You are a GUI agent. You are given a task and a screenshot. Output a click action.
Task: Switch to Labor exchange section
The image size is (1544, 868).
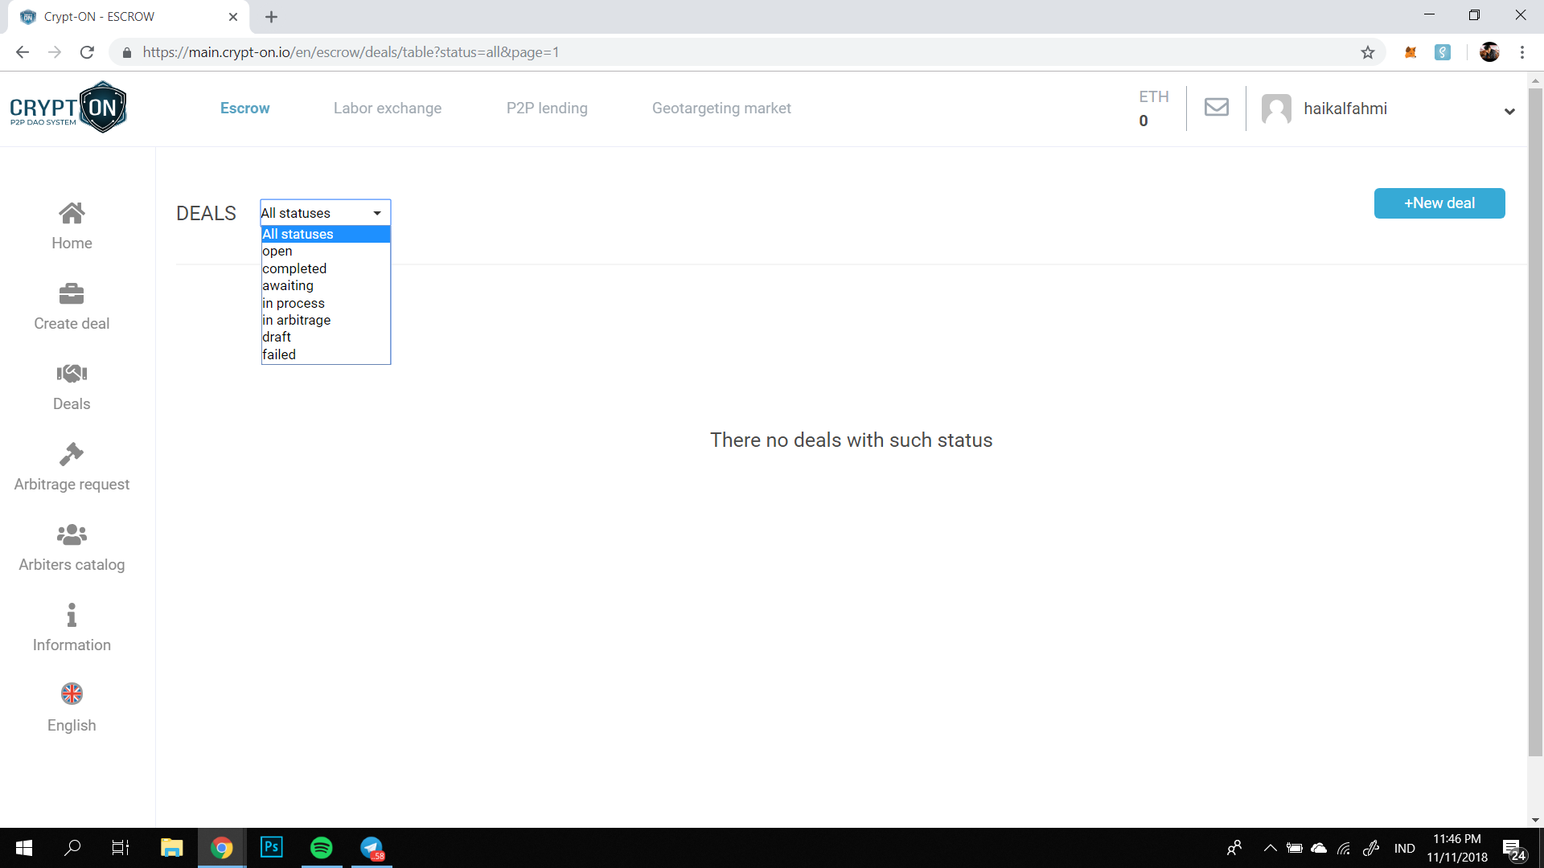tap(388, 108)
